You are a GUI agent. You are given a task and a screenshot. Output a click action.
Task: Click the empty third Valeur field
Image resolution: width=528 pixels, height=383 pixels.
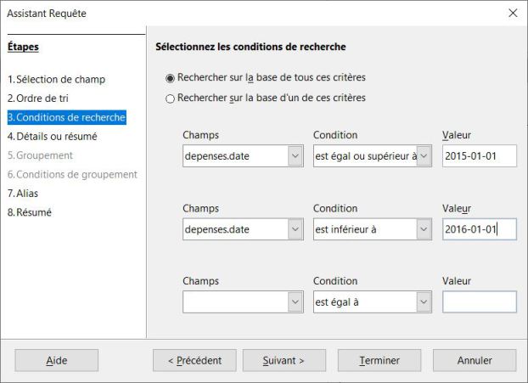(x=479, y=301)
